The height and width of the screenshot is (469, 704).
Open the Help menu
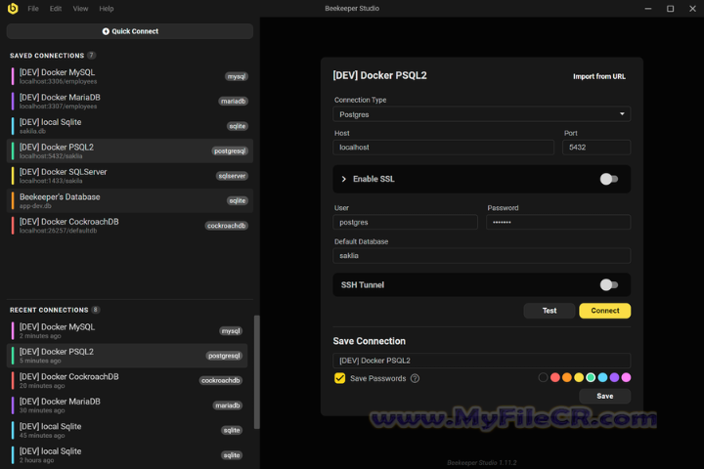click(107, 9)
